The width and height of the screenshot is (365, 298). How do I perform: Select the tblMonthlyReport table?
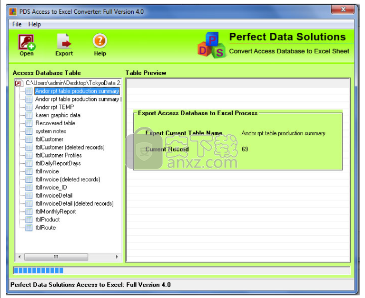(x=56, y=211)
